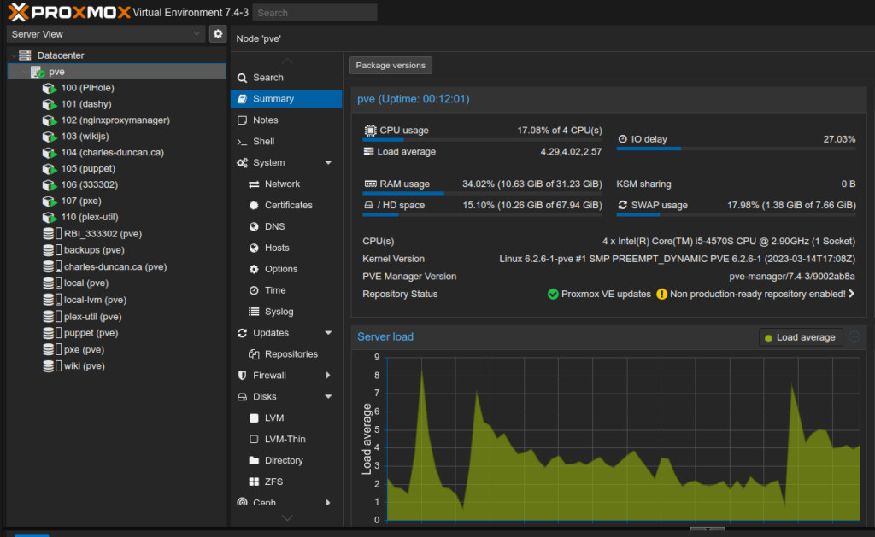The height and width of the screenshot is (537, 875).
Task: Expand the Firewall menu section
Action: (x=328, y=376)
